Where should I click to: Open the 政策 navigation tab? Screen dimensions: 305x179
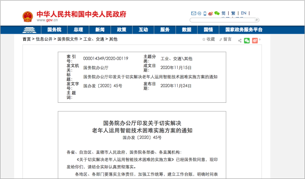point(121,30)
